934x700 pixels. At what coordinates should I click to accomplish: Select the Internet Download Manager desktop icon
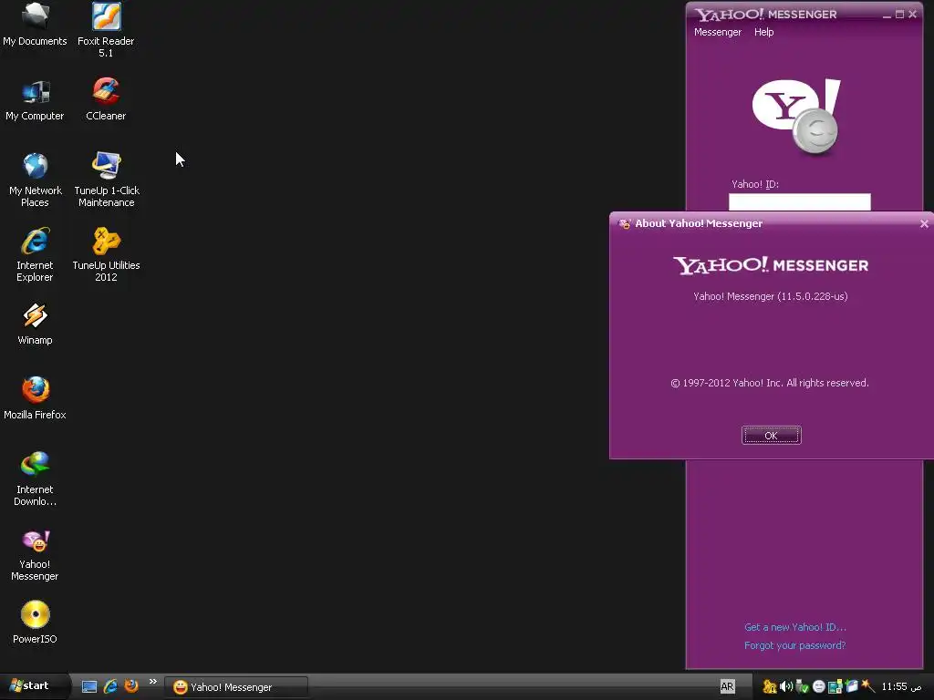click(x=35, y=479)
